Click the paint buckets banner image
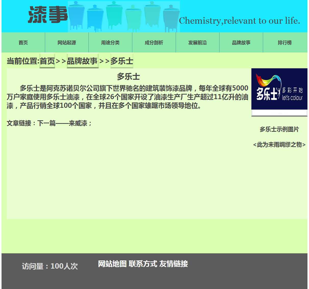 point(124,17)
